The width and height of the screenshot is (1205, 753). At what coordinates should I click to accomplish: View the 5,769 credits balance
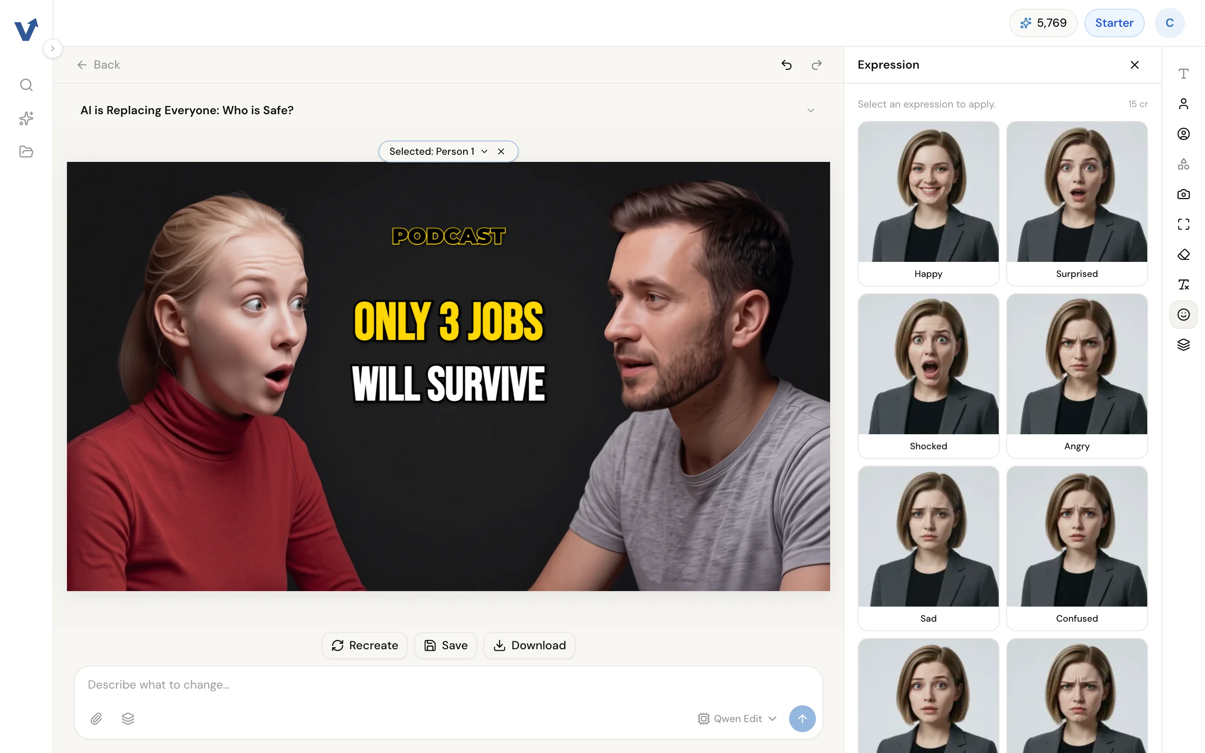click(x=1043, y=23)
